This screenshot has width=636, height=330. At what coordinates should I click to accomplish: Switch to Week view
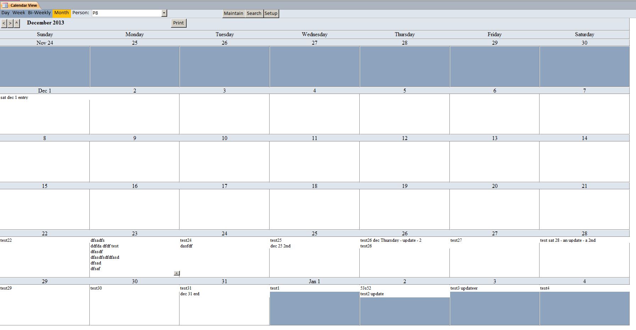point(19,12)
